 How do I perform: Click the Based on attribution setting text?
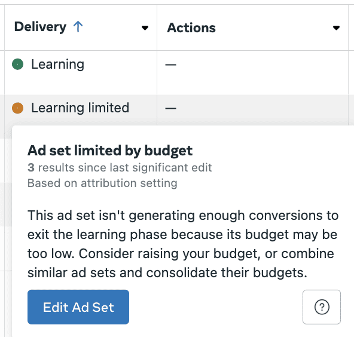click(102, 183)
